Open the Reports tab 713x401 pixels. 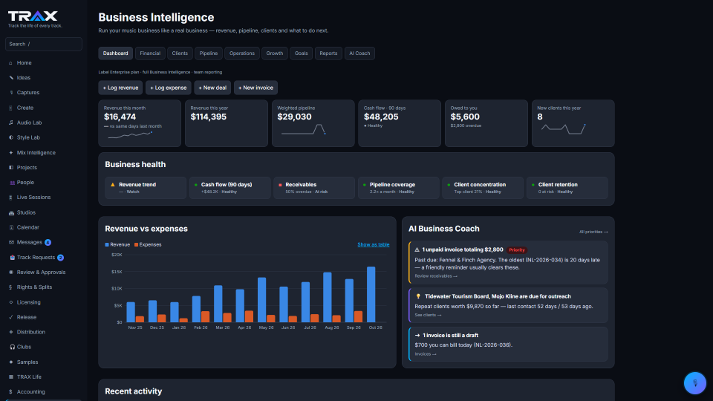(328, 53)
